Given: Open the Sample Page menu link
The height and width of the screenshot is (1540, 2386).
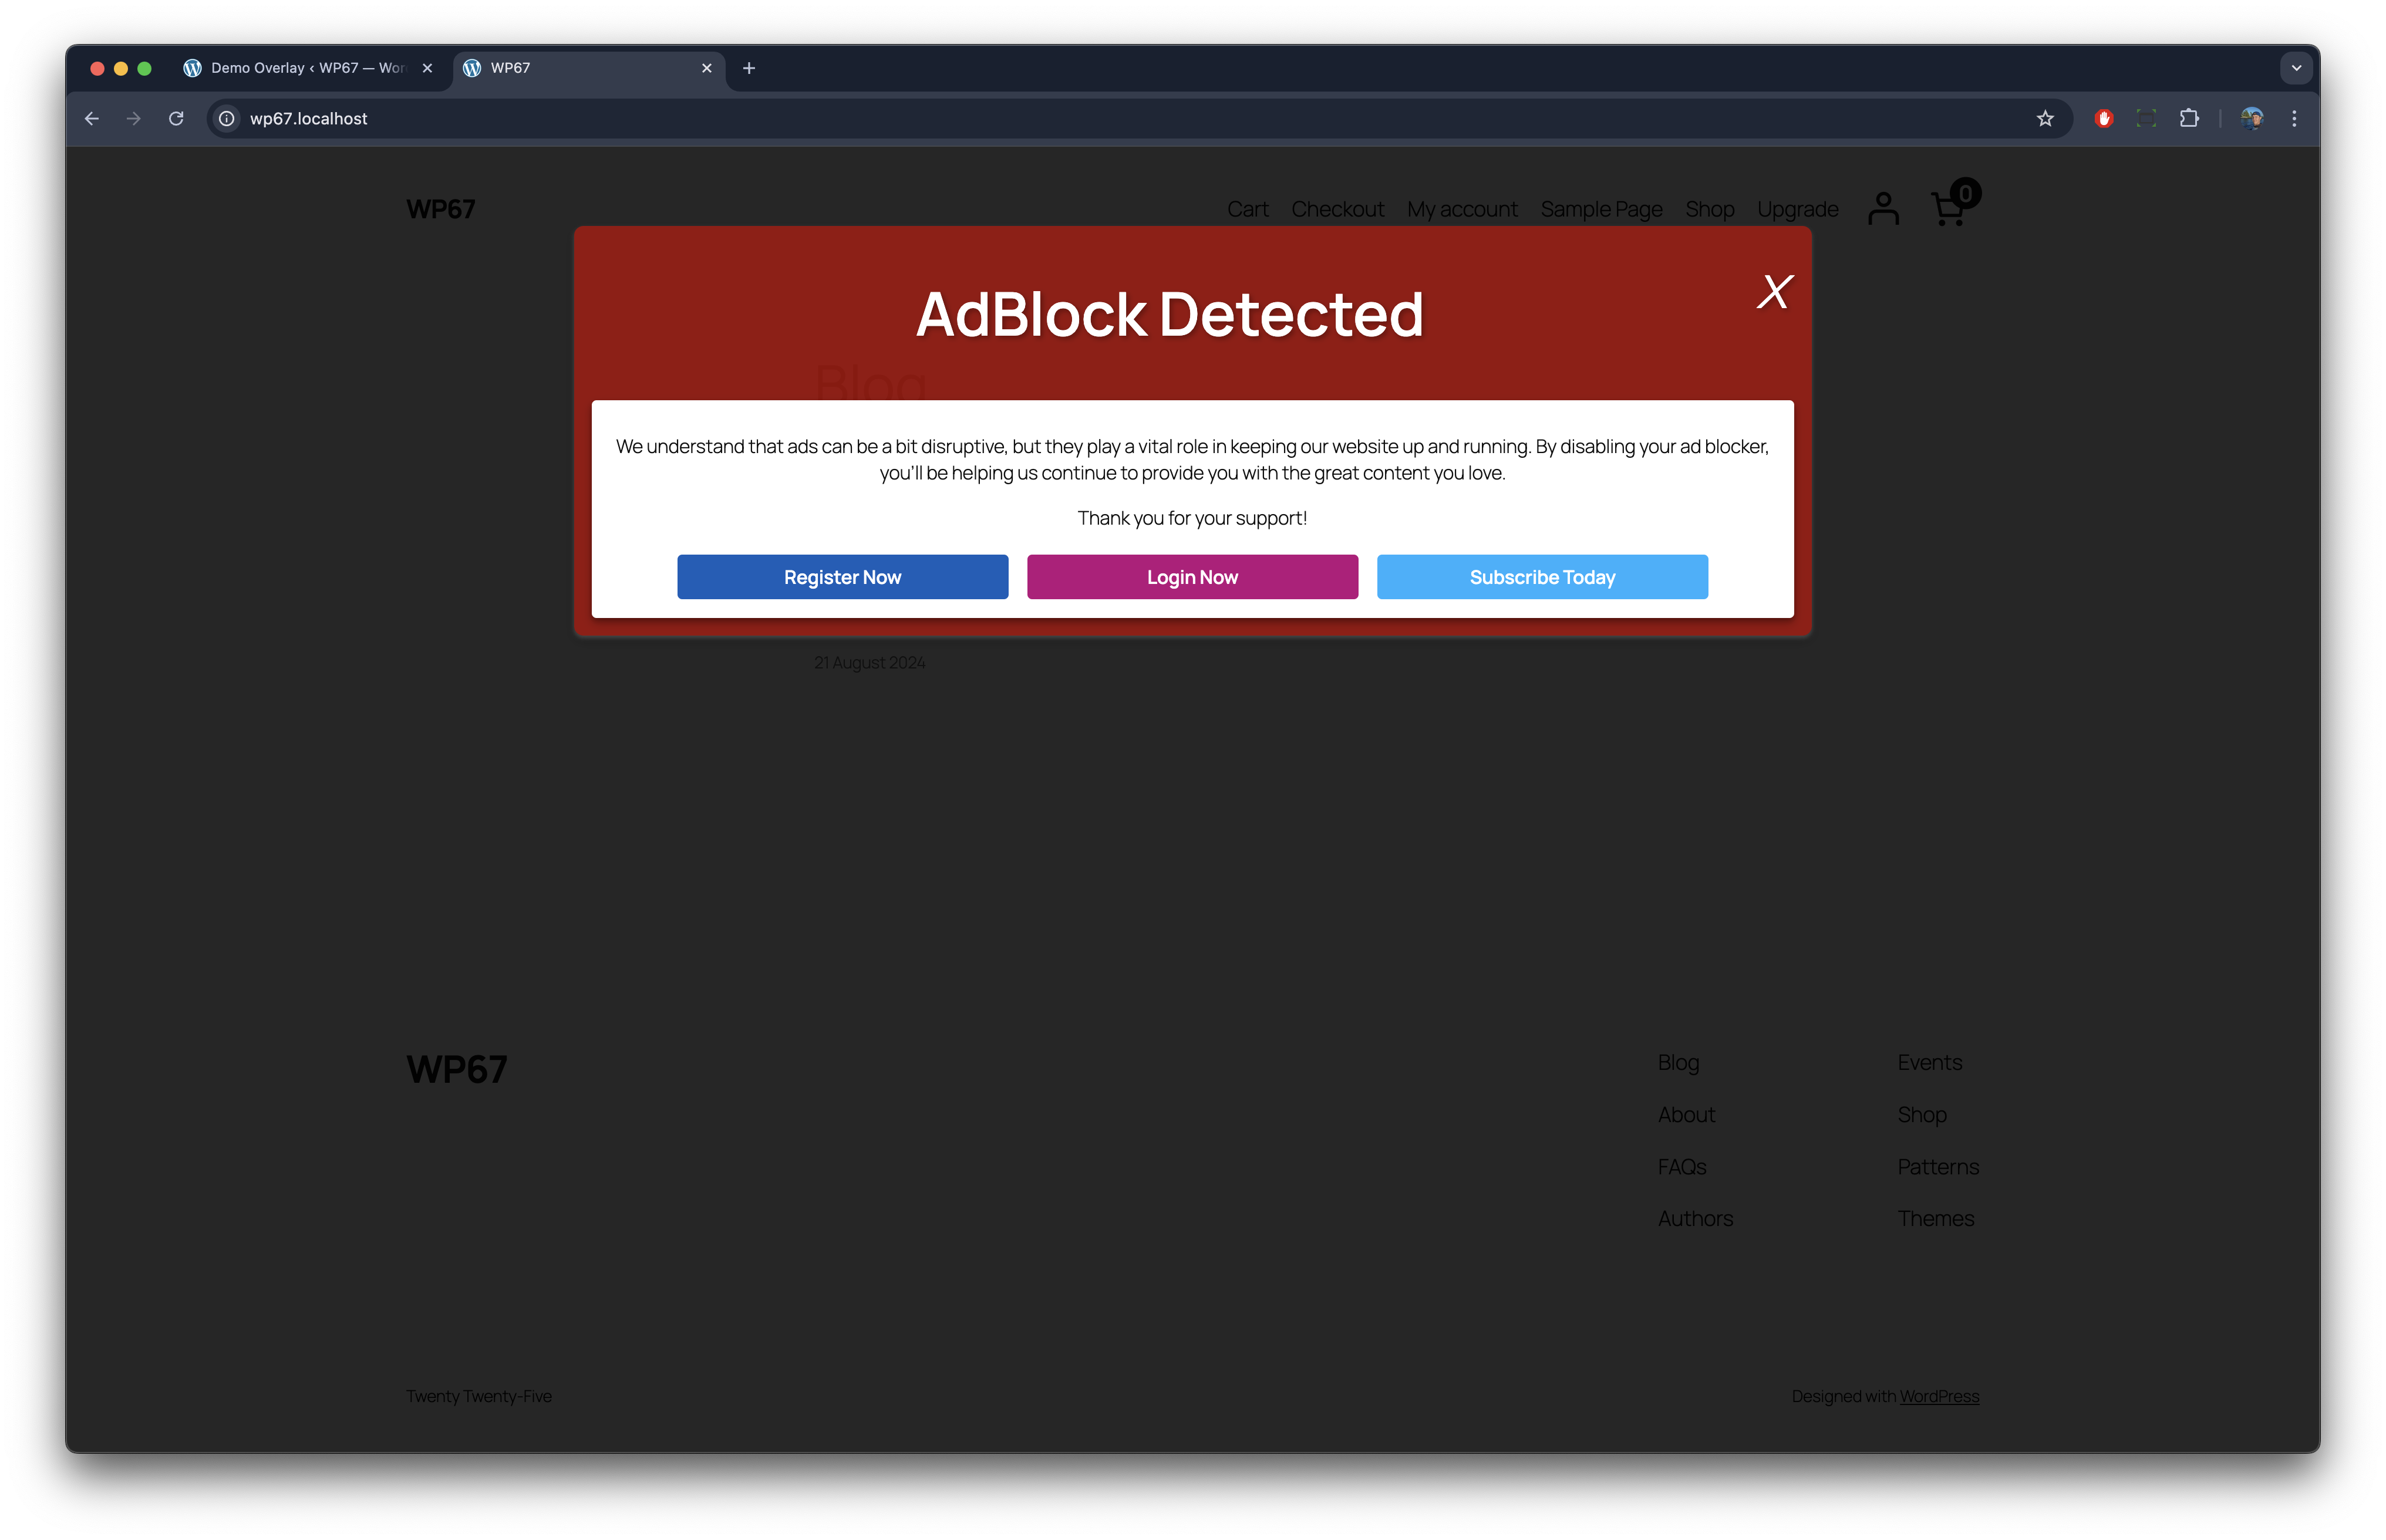Looking at the screenshot, I should coord(1600,209).
